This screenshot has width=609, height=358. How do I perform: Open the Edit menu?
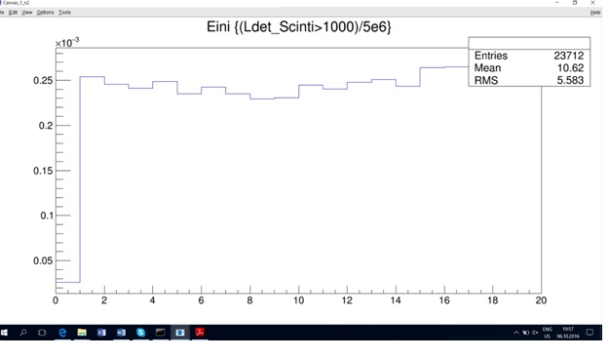pos(13,13)
